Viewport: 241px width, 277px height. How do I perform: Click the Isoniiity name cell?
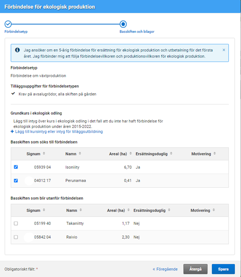[x=72, y=167]
